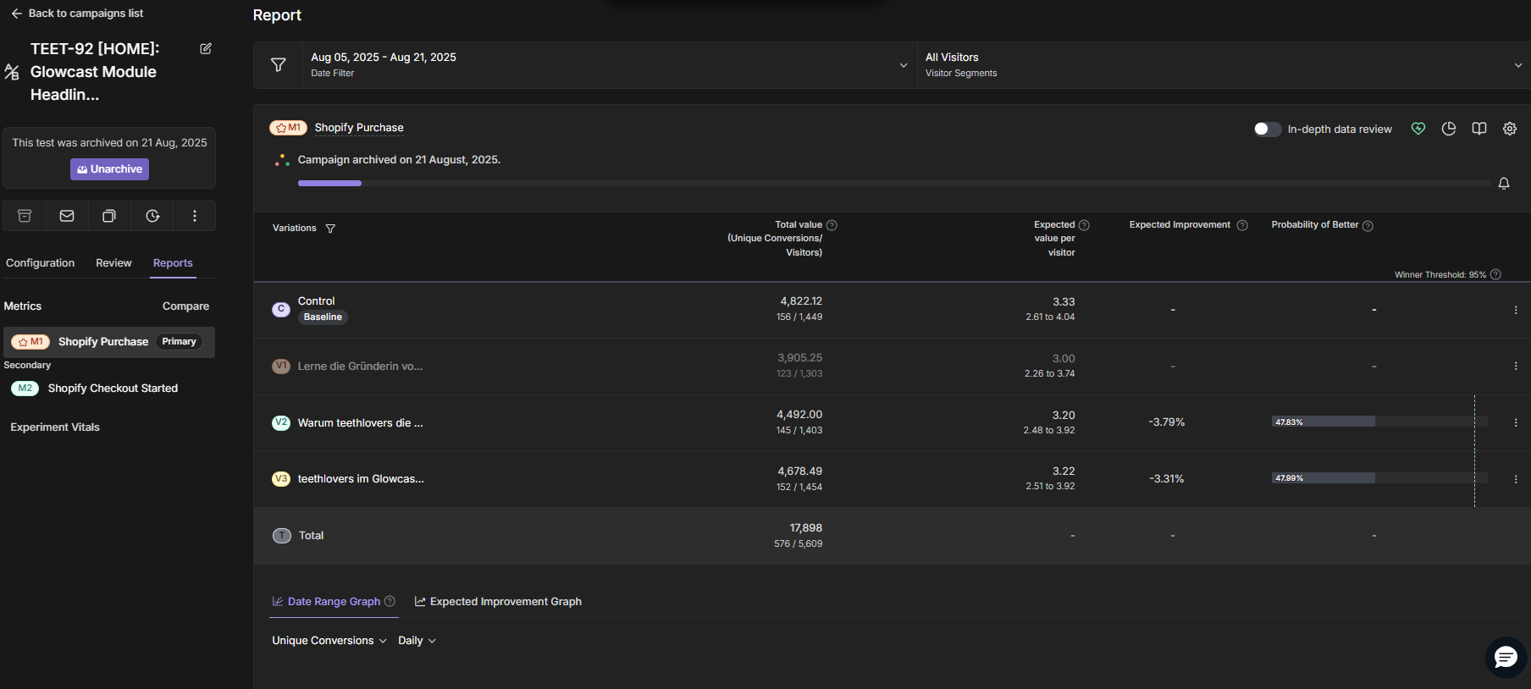Image resolution: width=1531 pixels, height=689 pixels.
Task: Click the report filter funnel icon
Action: pos(278,65)
